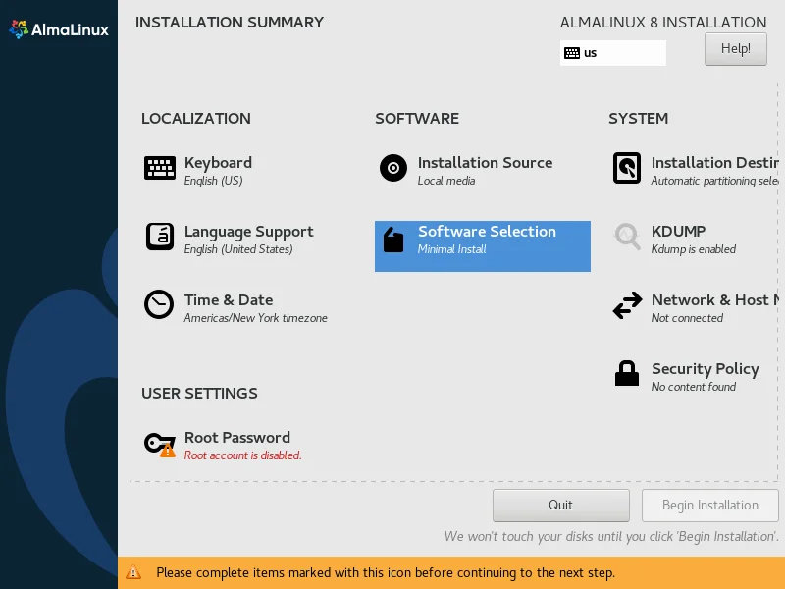
Task: Open Network & Host Name label
Action: (715, 300)
